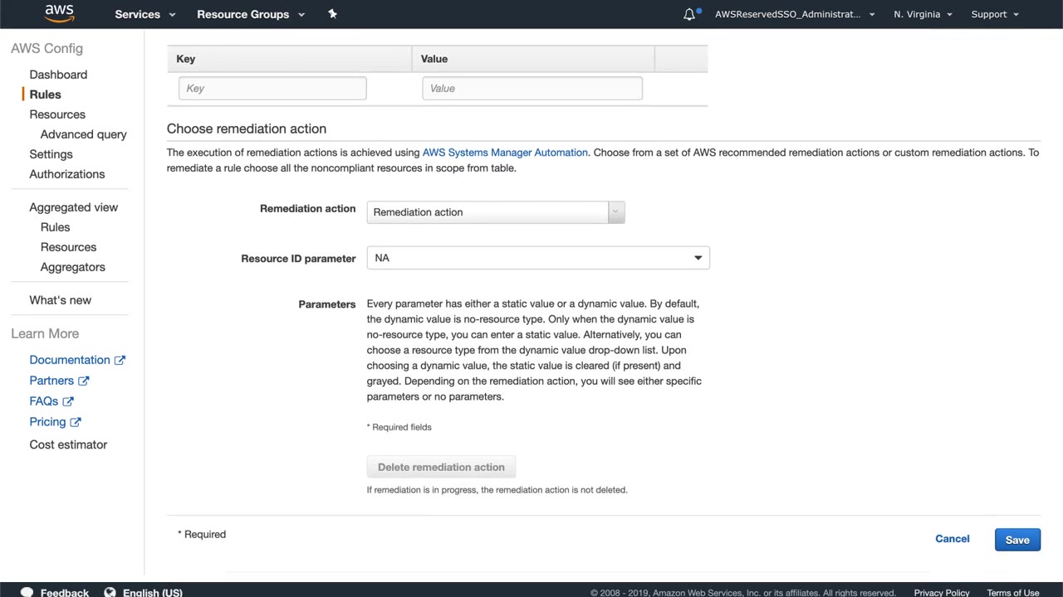The image size is (1063, 597).
Task: Click the pin shortcut icon in navbar
Action: (332, 14)
